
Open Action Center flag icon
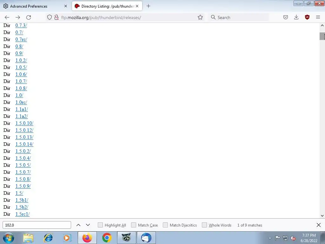(x=277, y=238)
